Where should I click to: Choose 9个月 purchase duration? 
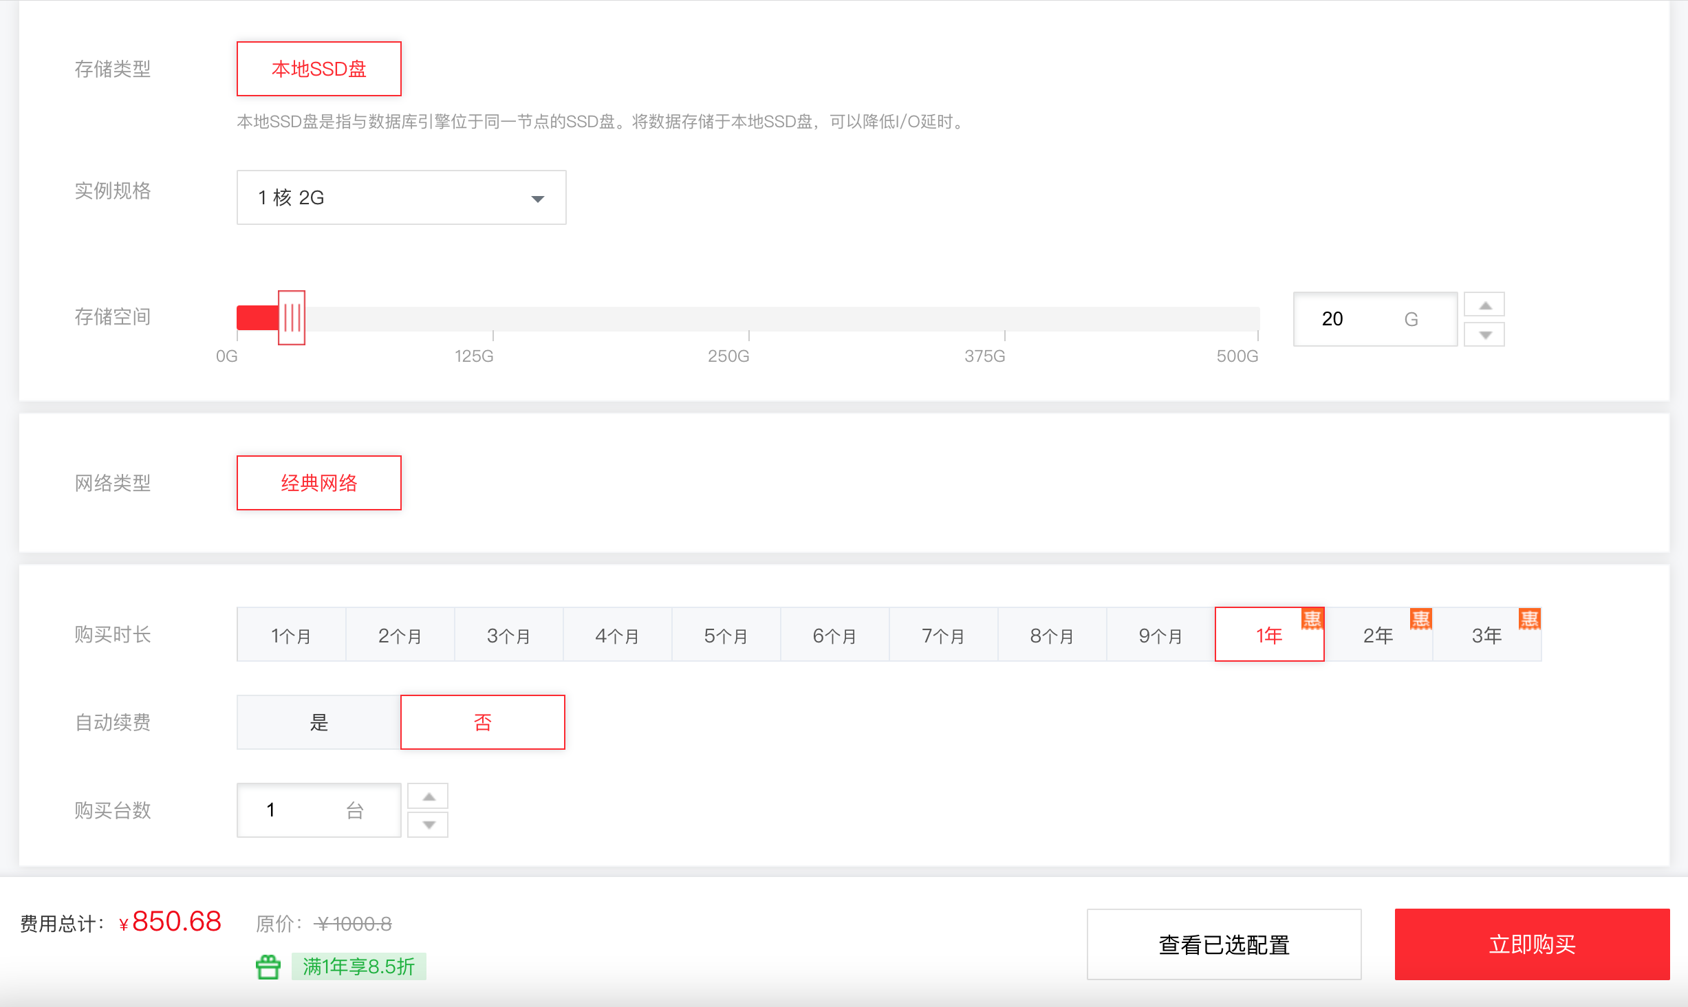pyautogui.click(x=1161, y=635)
